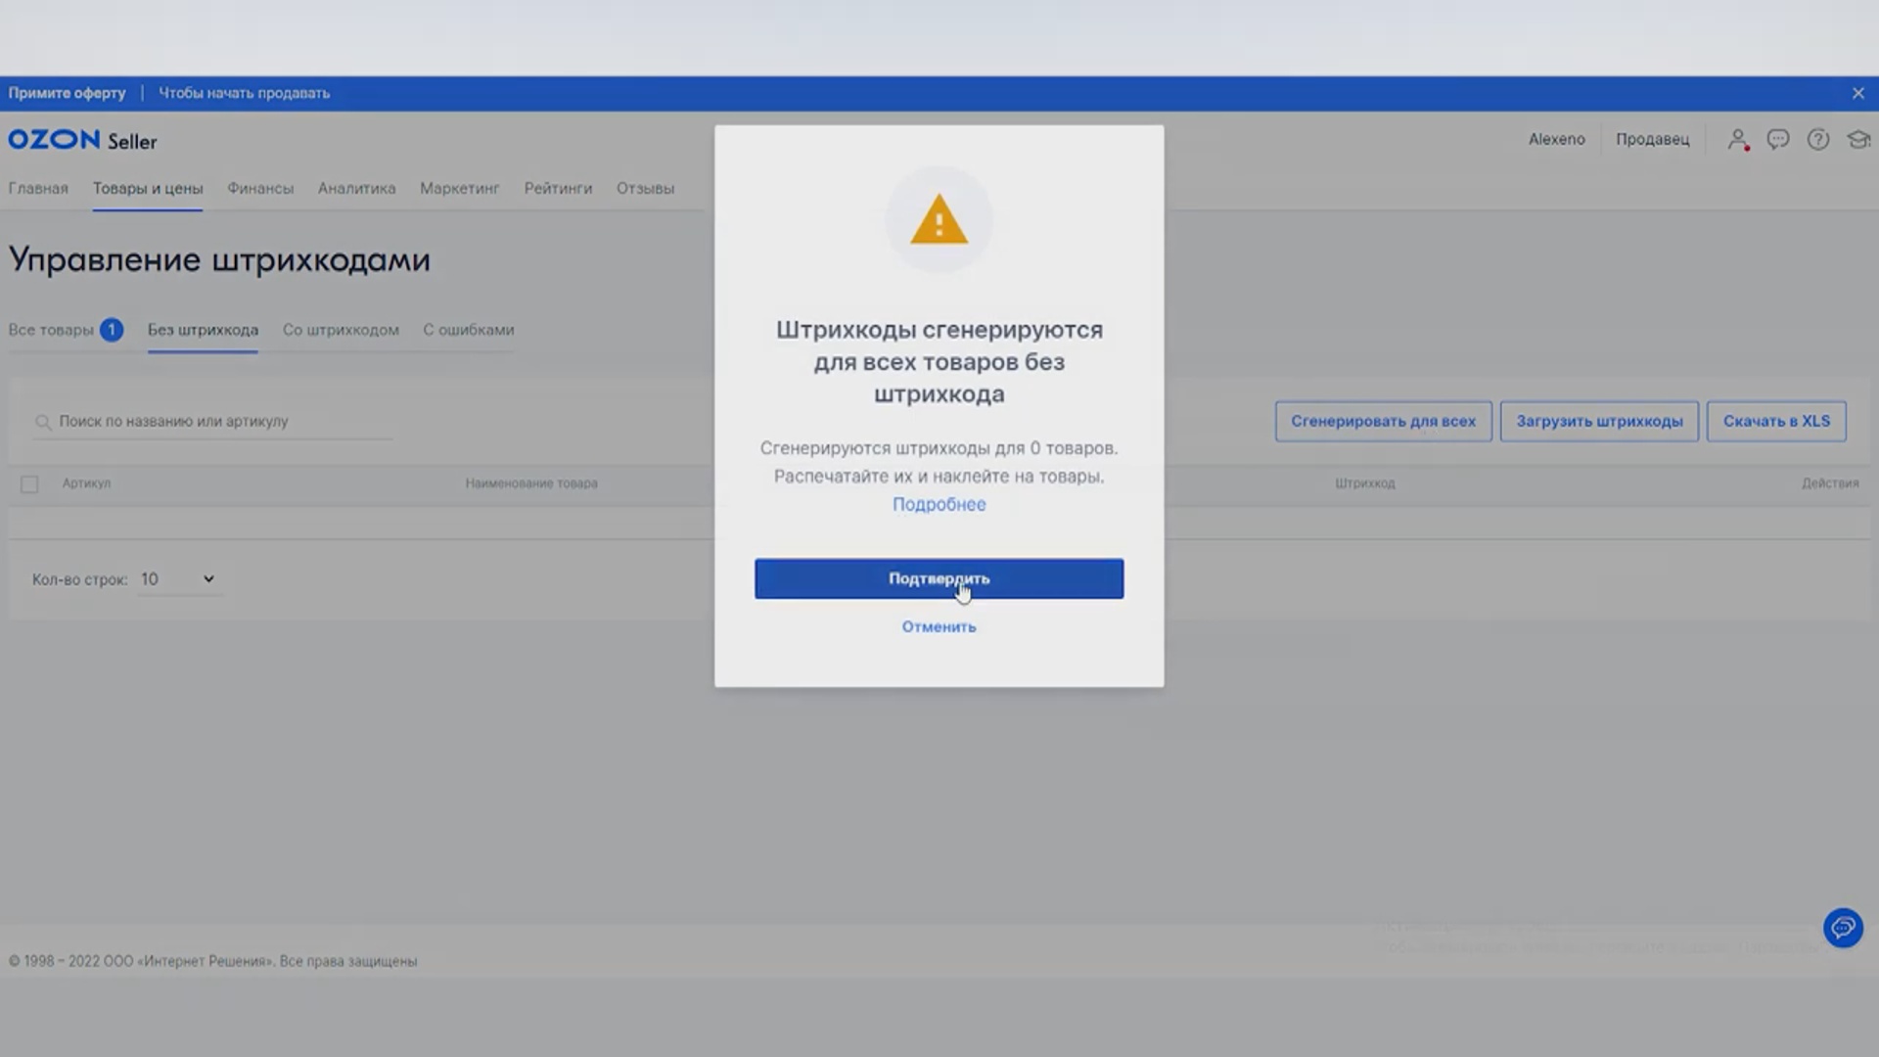The image size is (1879, 1057).
Task: Click the search magnifier icon
Action: (43, 422)
